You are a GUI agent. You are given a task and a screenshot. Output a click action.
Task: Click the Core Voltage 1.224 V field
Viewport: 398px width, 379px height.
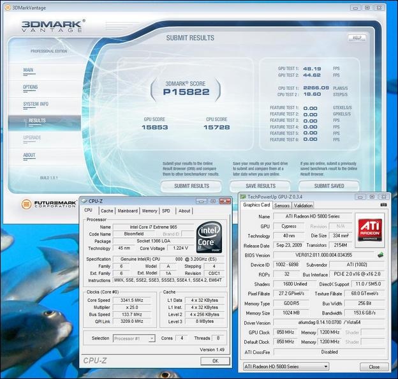coord(181,248)
